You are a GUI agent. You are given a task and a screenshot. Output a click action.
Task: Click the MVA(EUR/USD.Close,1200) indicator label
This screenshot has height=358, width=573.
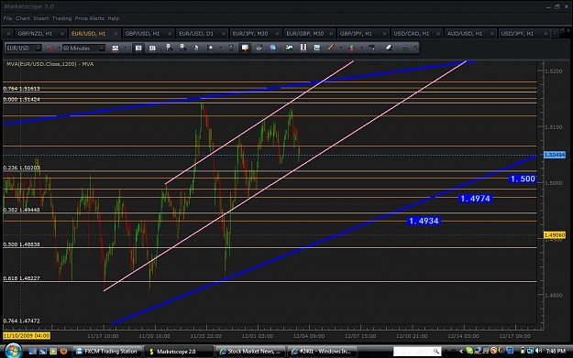[x=50, y=64]
